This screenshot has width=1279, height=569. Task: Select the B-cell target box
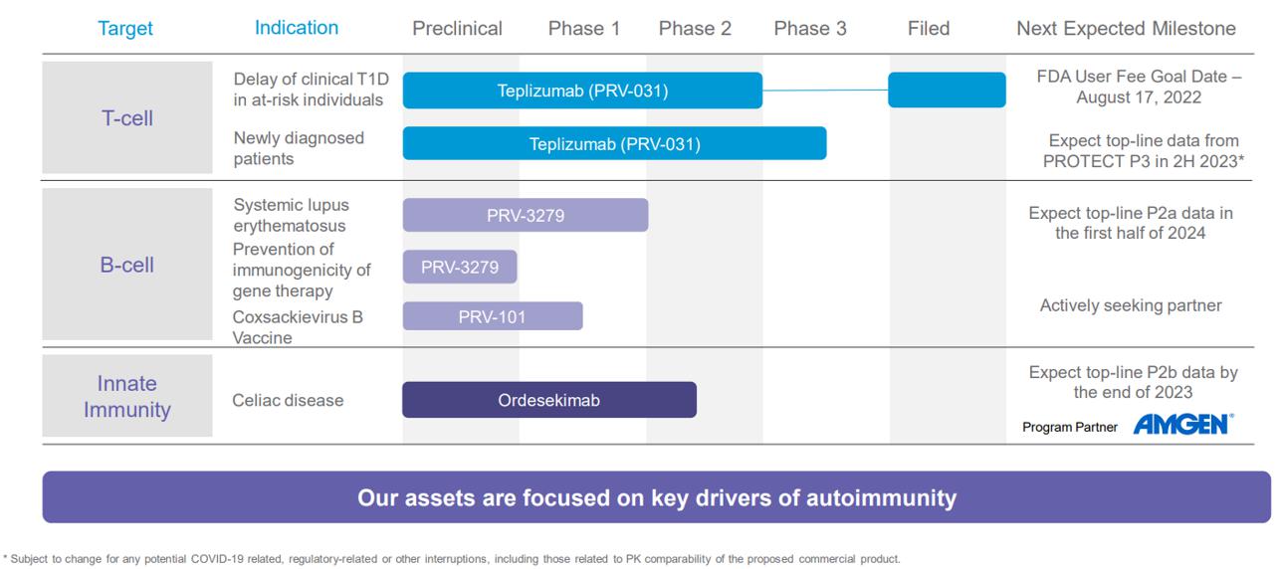(x=127, y=266)
